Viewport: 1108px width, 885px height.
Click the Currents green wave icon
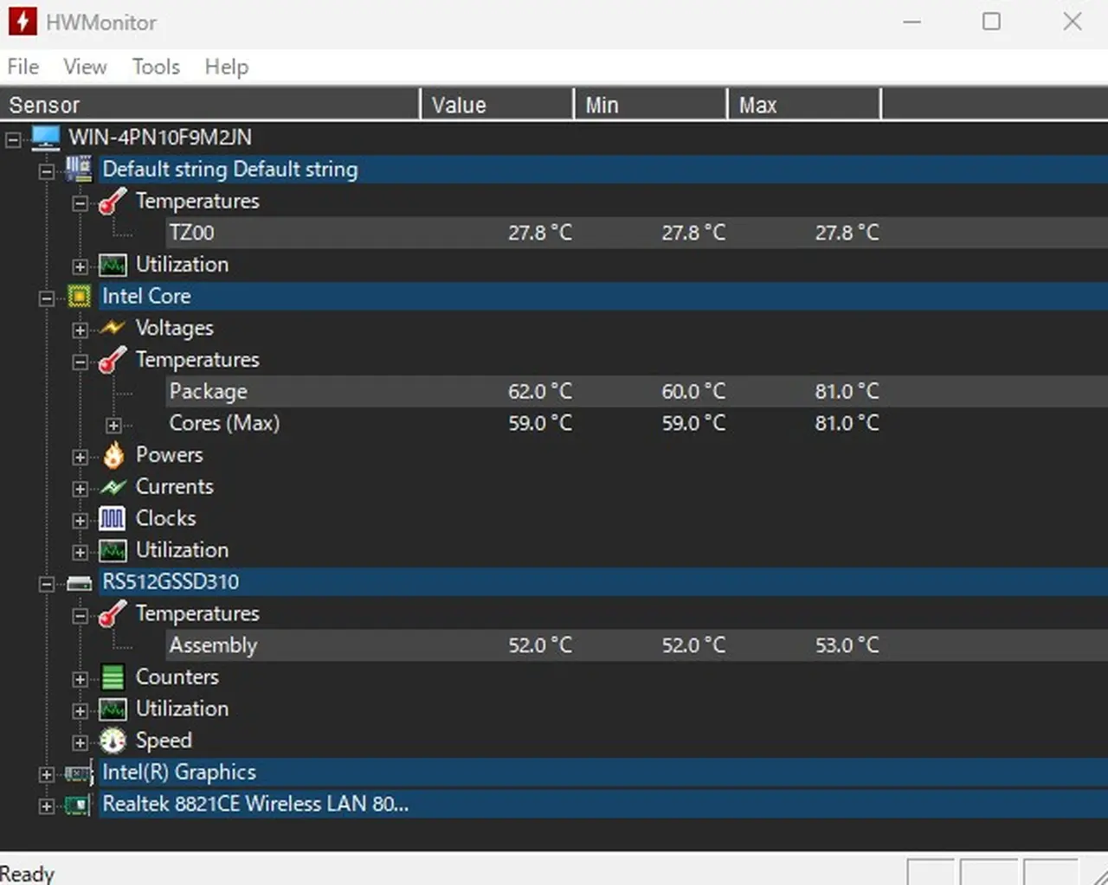pos(113,487)
